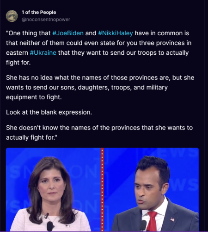Select the opening paragraph beginning "One thing that"

point(98,48)
